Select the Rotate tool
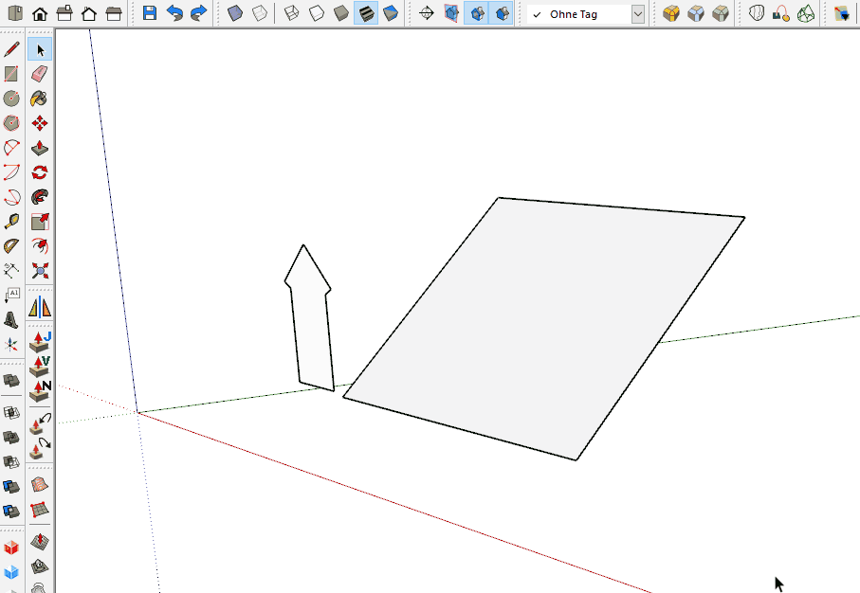 (x=40, y=172)
